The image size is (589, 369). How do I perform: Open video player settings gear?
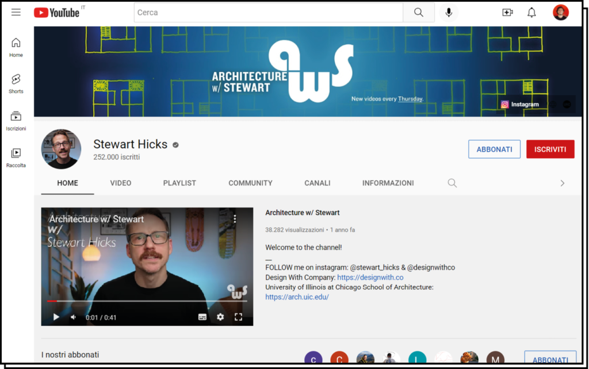pyautogui.click(x=220, y=317)
